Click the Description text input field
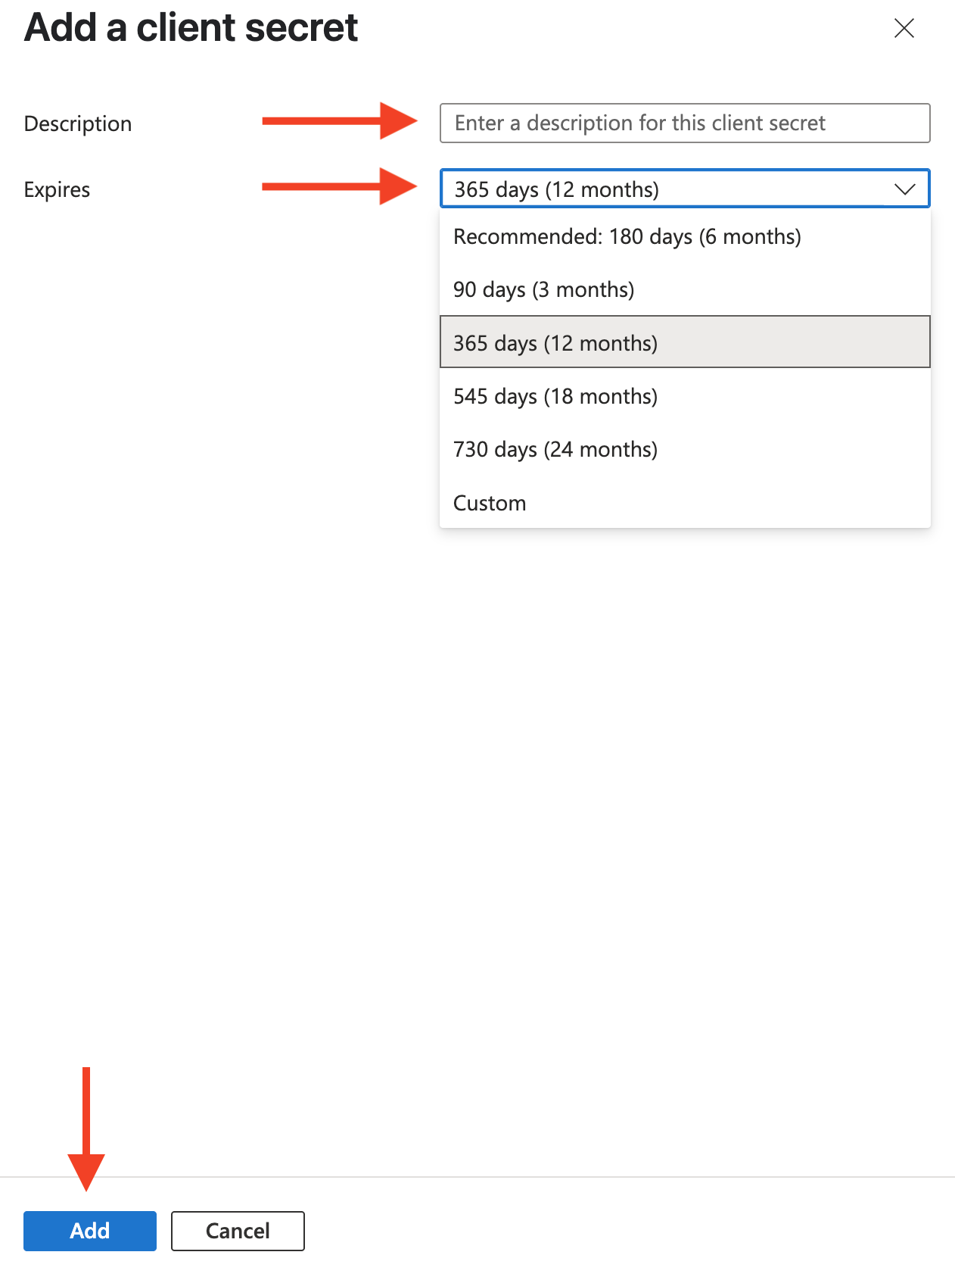 click(685, 123)
